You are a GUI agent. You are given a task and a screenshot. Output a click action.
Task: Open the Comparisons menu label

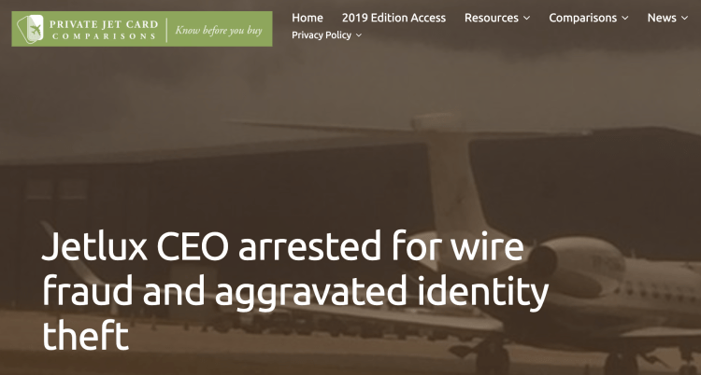(582, 18)
